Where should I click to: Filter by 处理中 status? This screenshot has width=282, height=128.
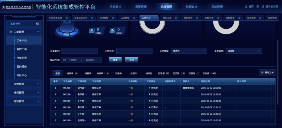pyautogui.click(x=134, y=73)
